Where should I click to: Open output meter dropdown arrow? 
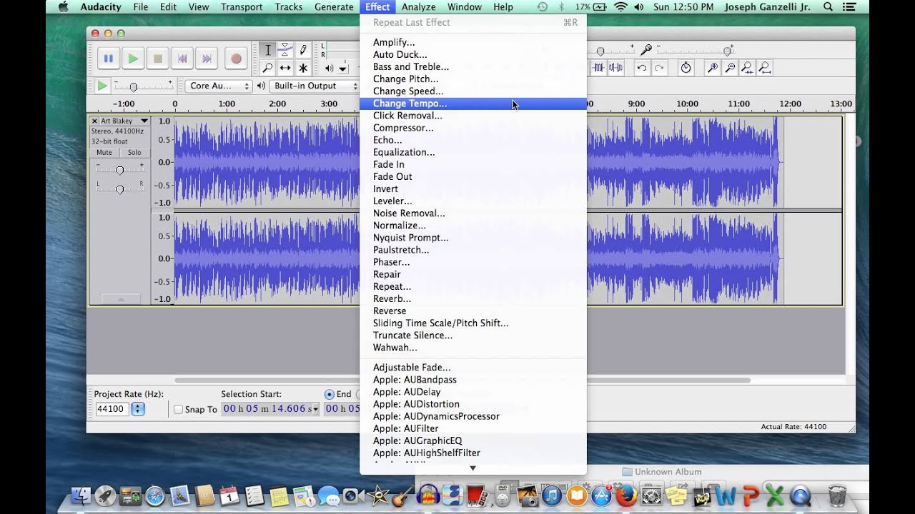343,69
